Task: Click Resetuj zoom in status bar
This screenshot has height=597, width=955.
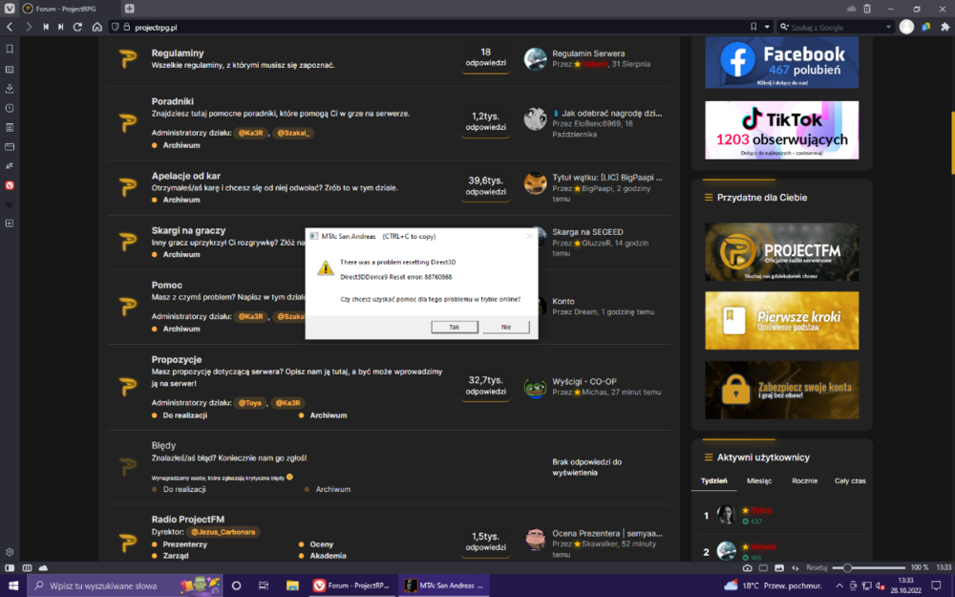Action: (x=817, y=567)
